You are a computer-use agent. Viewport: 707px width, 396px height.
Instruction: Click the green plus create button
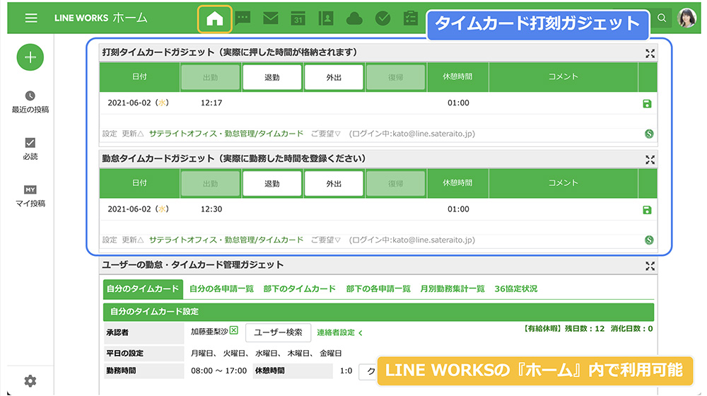pyautogui.click(x=30, y=57)
